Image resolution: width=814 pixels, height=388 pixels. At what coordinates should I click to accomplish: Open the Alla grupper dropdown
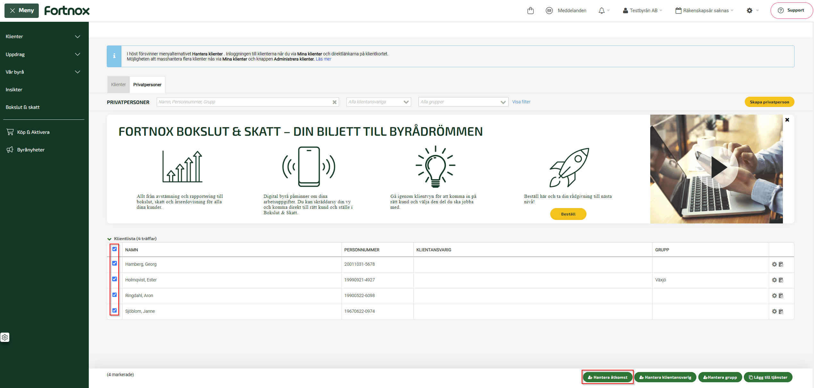coord(463,102)
